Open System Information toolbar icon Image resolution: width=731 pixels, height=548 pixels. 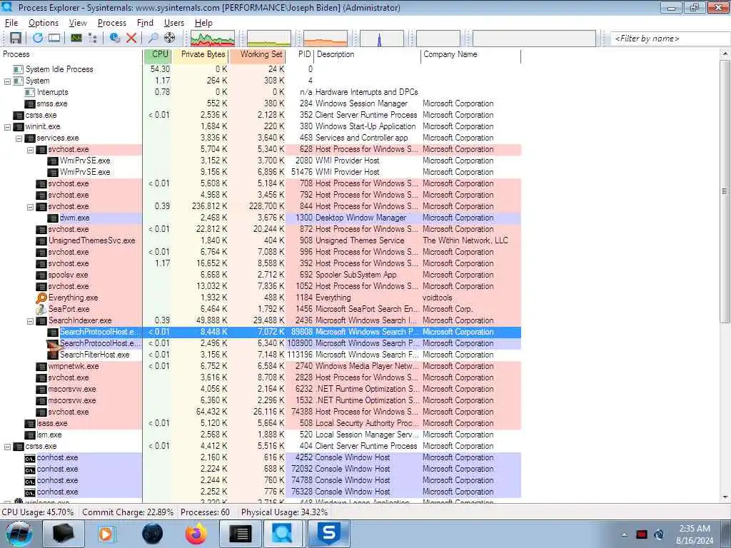click(76, 39)
